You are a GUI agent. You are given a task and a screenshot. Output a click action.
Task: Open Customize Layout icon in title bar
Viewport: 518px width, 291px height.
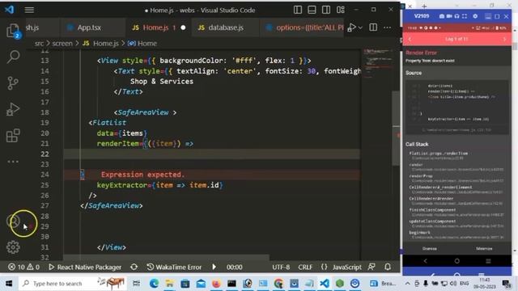[x=341, y=10]
